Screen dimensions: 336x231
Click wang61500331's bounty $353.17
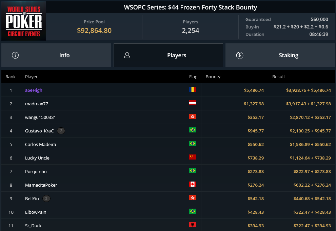(x=256, y=117)
